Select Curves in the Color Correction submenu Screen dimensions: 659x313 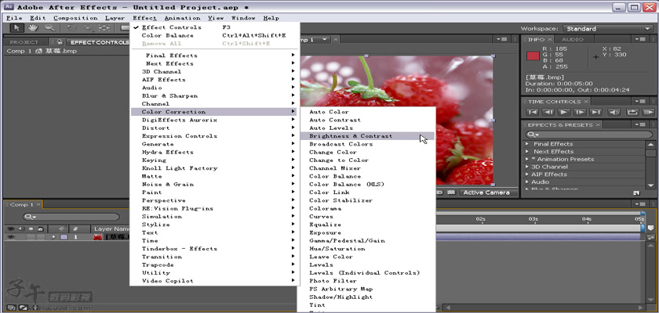(x=321, y=217)
